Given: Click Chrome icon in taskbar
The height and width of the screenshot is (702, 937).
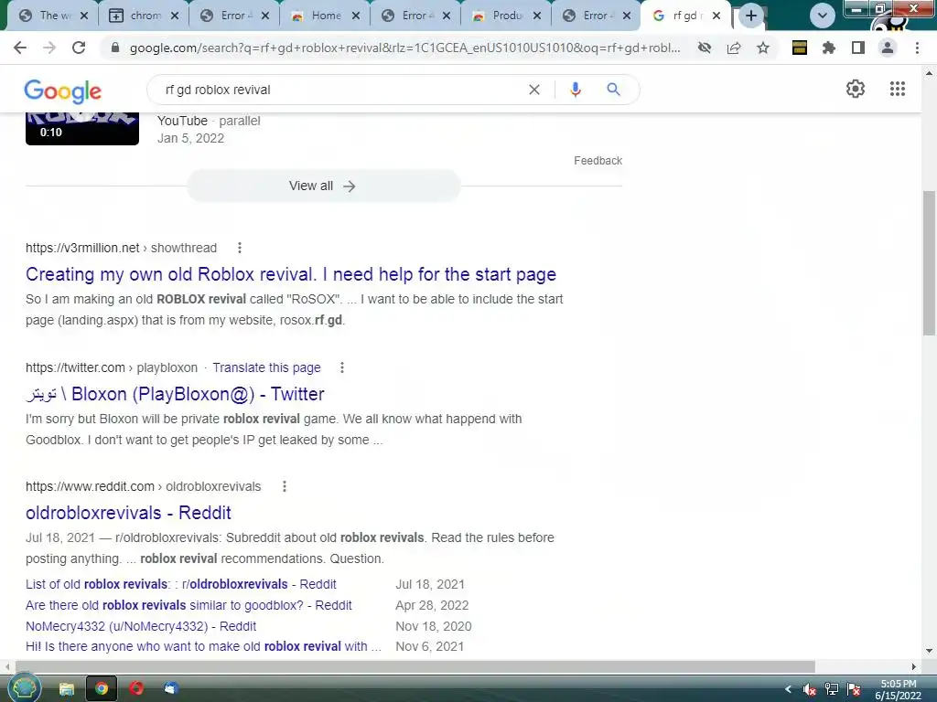Looking at the screenshot, I should (102, 689).
